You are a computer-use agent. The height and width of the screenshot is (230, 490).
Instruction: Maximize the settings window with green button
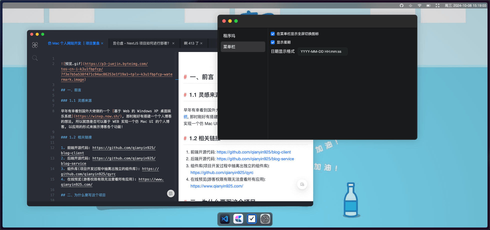(236, 21)
